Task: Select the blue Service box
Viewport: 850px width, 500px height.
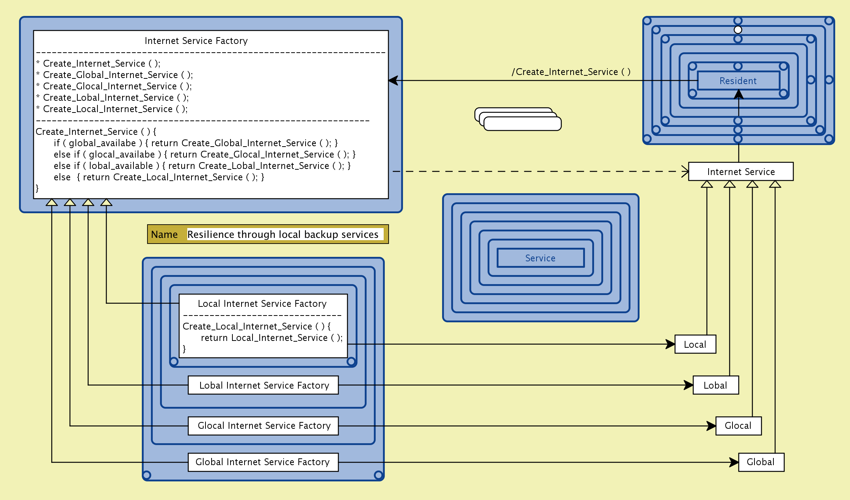Action: coord(540,258)
